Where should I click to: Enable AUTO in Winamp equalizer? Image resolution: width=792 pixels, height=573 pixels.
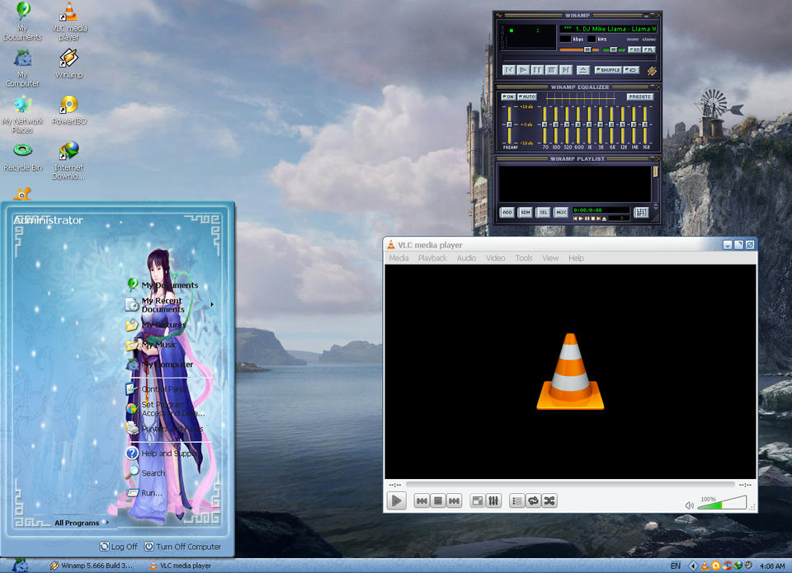[x=527, y=96]
